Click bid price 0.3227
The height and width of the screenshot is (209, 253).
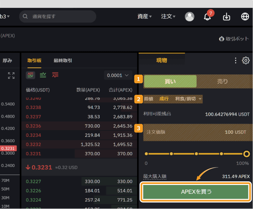33,181
